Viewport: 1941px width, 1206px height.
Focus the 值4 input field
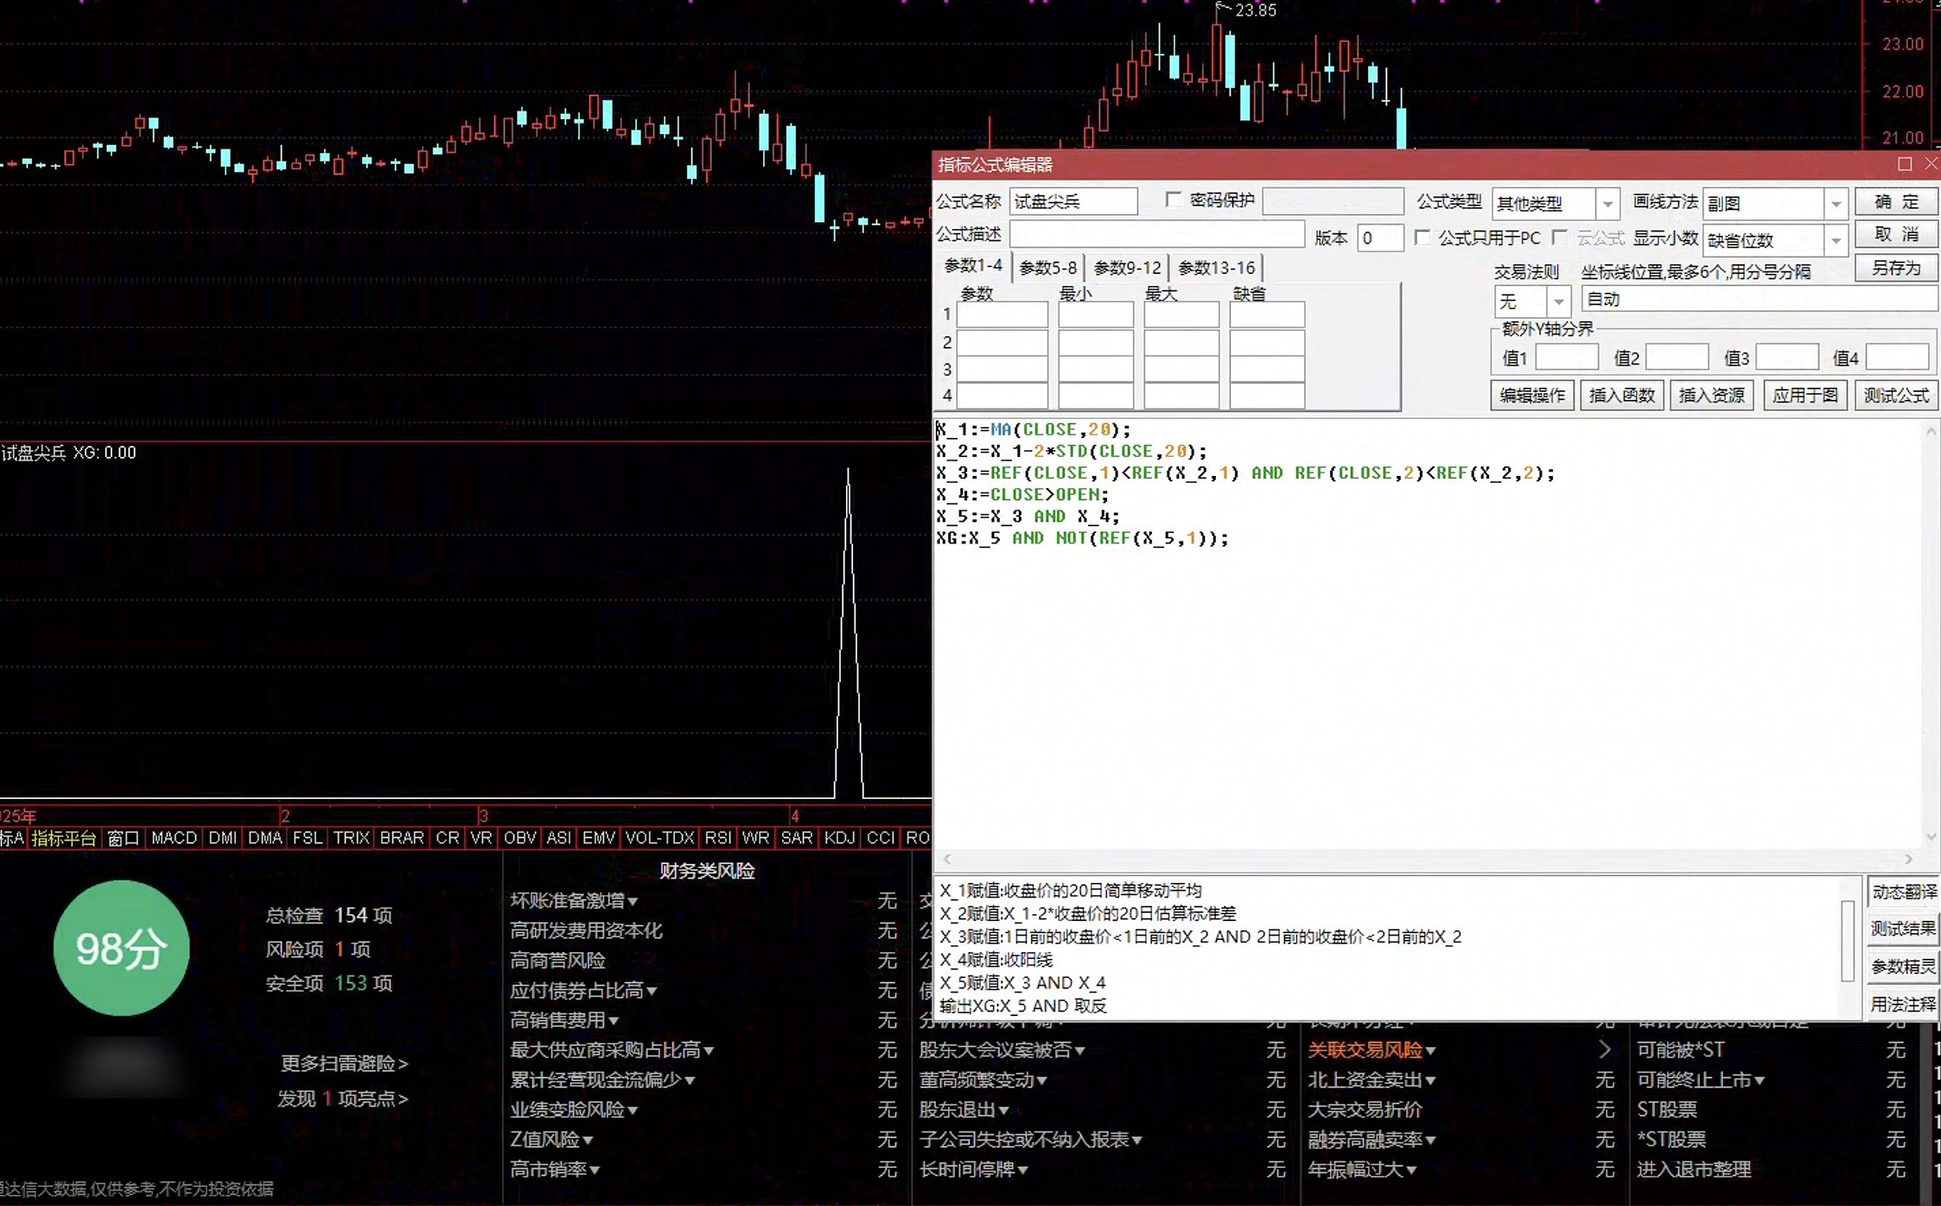[x=1898, y=358]
